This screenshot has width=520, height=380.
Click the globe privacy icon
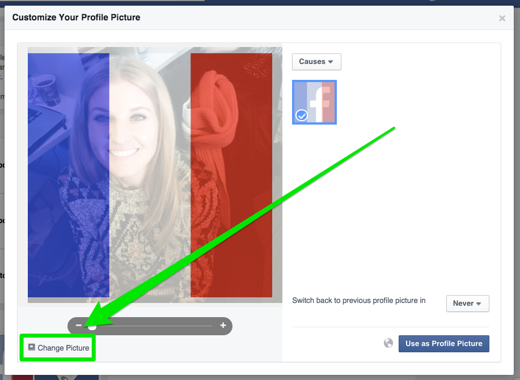point(388,343)
